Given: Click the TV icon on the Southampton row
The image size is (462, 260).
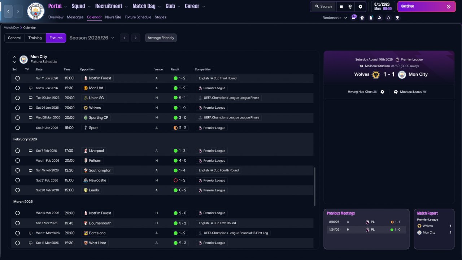Looking at the screenshot, I should point(31,170).
